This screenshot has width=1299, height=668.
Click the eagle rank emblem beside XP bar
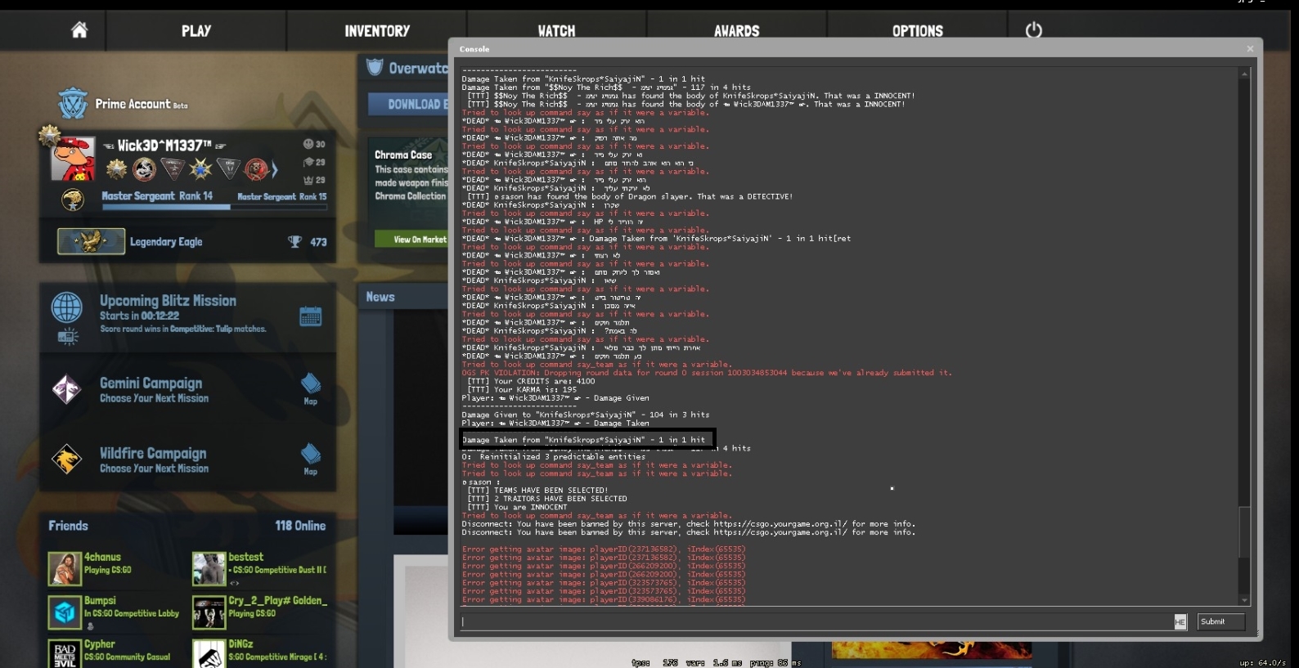pyautogui.click(x=73, y=199)
